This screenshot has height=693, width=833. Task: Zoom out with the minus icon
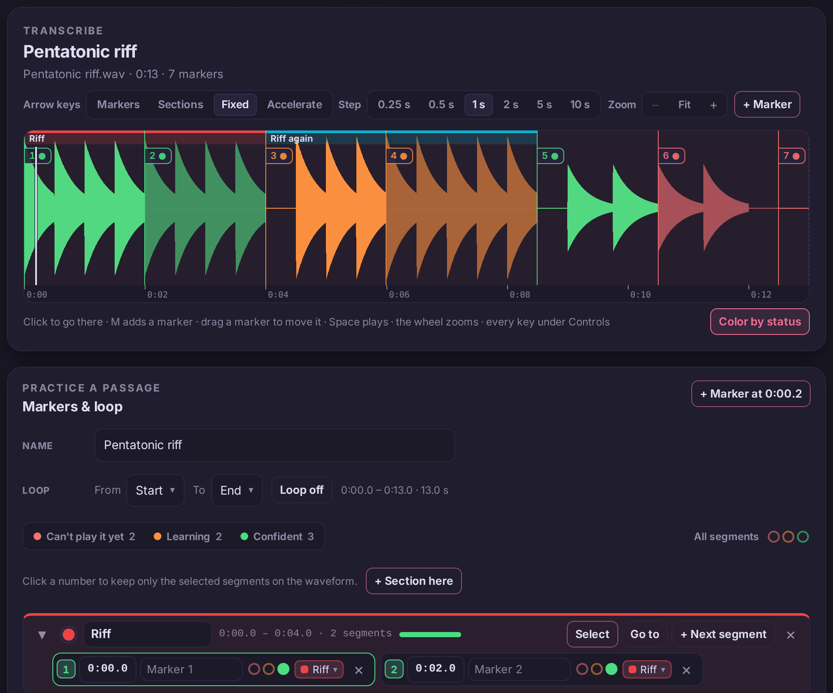(655, 105)
